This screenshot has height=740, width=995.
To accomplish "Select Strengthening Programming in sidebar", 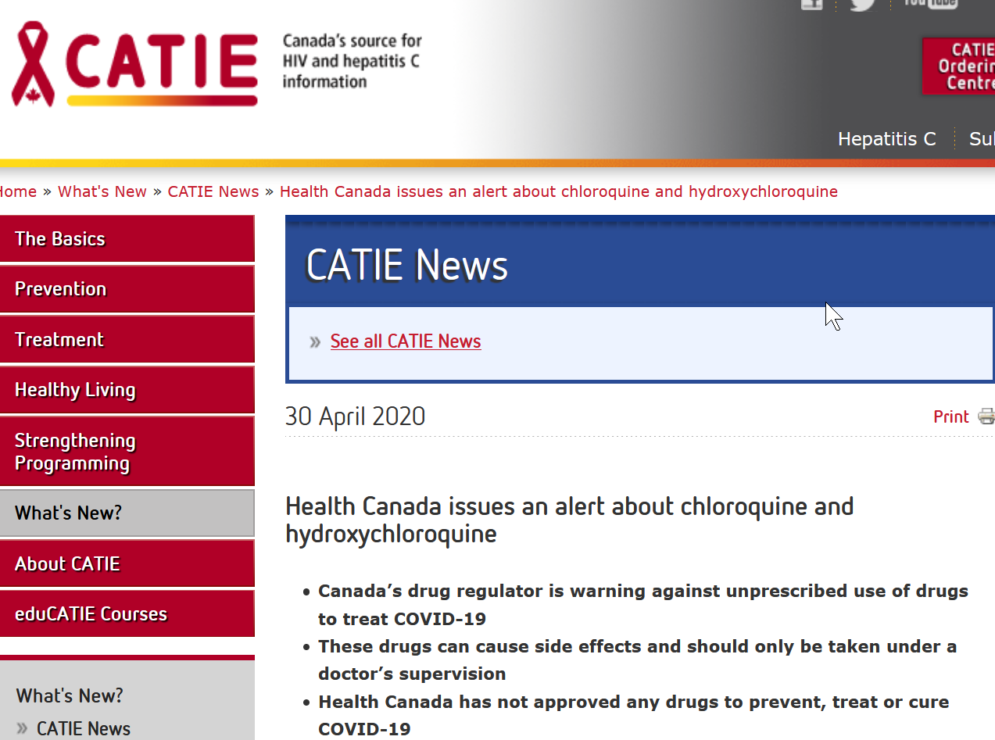I will pyautogui.click(x=127, y=452).
